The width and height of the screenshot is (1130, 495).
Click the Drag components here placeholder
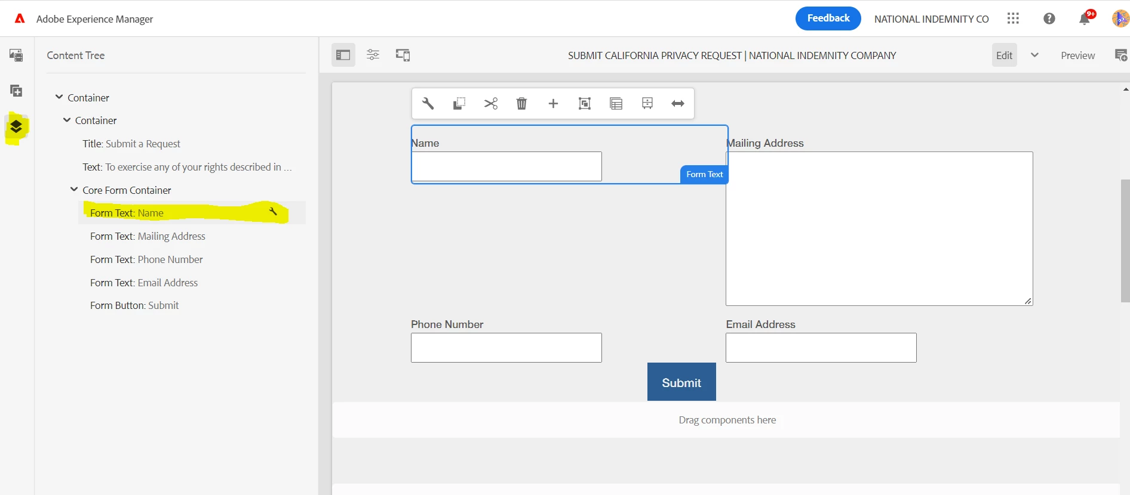[x=727, y=420]
